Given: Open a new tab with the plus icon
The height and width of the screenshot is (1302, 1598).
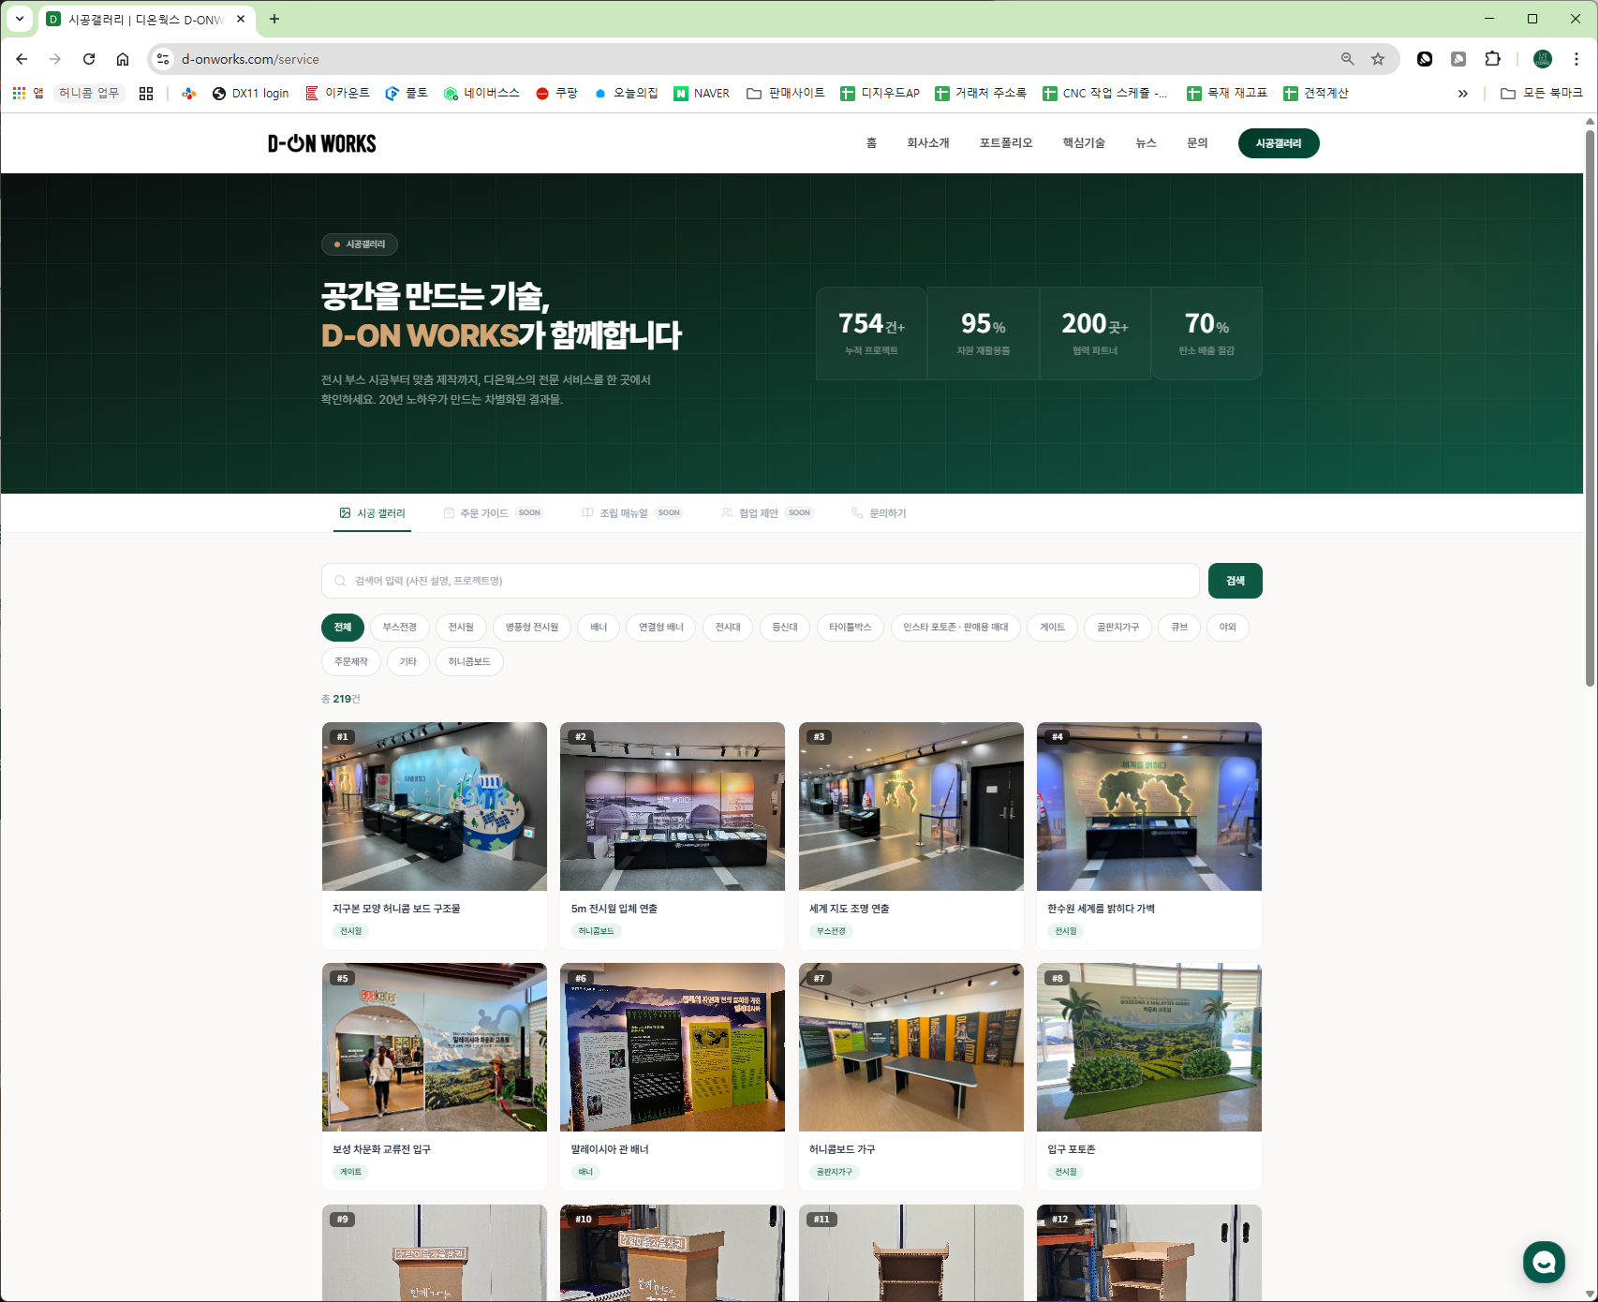Looking at the screenshot, I should (x=274, y=19).
